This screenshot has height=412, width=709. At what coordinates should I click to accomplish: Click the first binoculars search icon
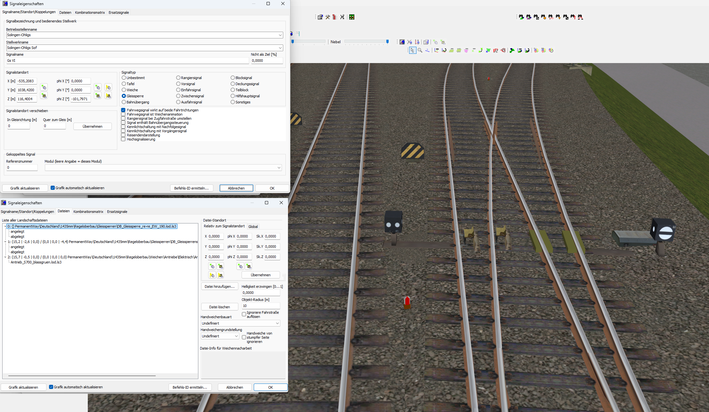[521, 17]
